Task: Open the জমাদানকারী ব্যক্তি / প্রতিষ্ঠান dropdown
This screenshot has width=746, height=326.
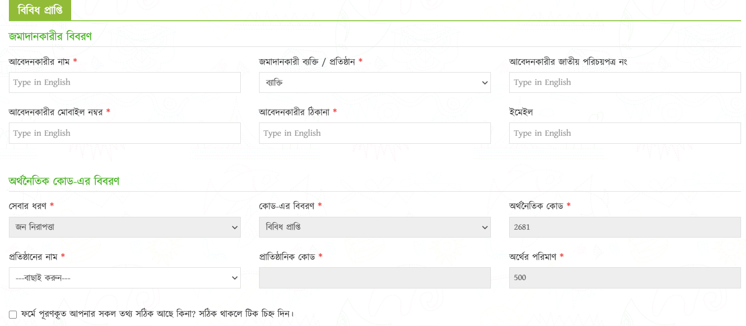Action: pos(374,82)
